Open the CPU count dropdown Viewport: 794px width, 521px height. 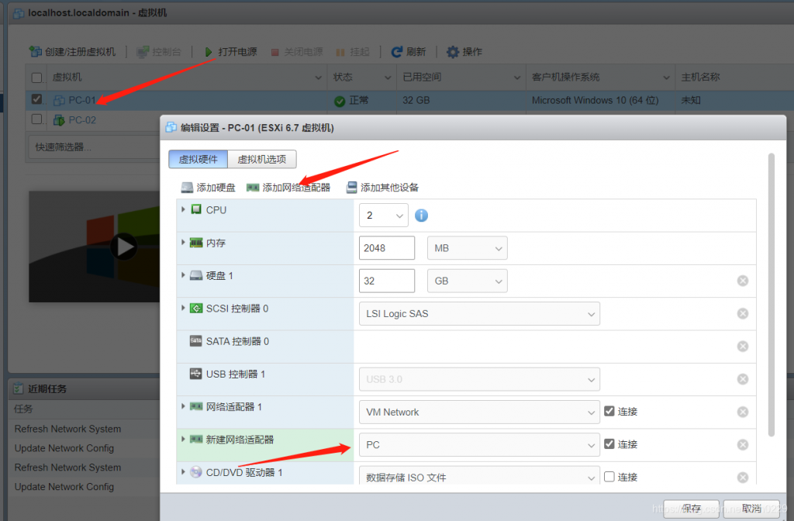tap(384, 216)
